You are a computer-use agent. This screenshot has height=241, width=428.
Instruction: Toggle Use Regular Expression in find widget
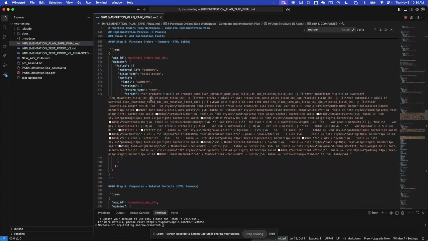point(353,30)
